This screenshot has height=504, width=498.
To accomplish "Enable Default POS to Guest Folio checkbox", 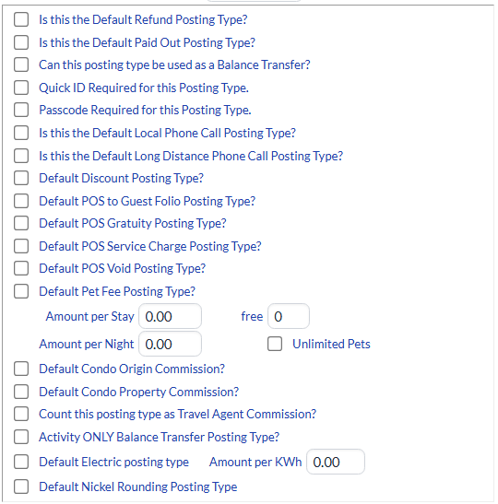I will 21,201.
